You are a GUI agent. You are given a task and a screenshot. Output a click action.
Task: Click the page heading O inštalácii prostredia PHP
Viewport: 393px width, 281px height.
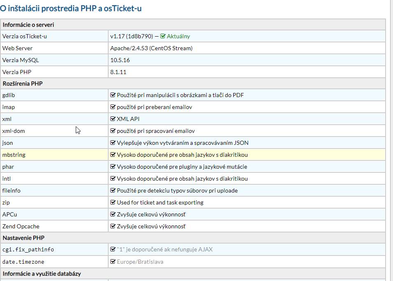coord(71,8)
